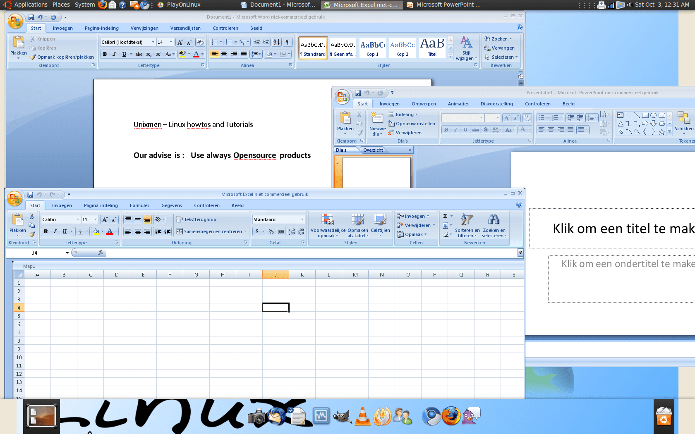This screenshot has height=434, width=695.
Task: Toggle strikethrough in the Word ribbon
Action: tap(139, 54)
